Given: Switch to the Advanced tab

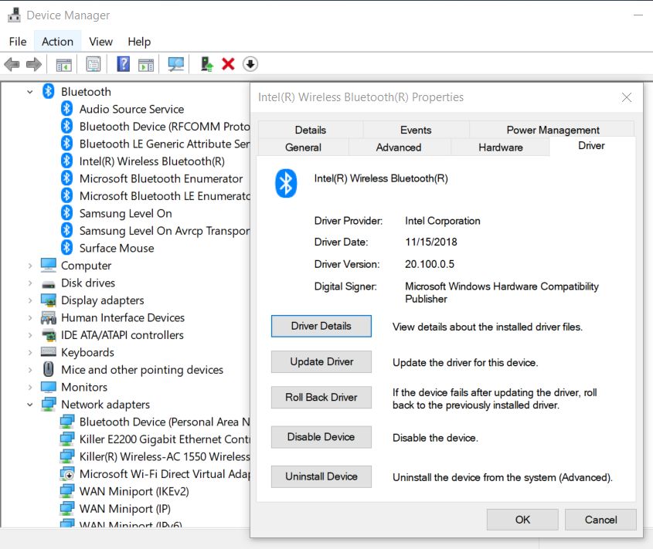Looking at the screenshot, I should coord(399,147).
